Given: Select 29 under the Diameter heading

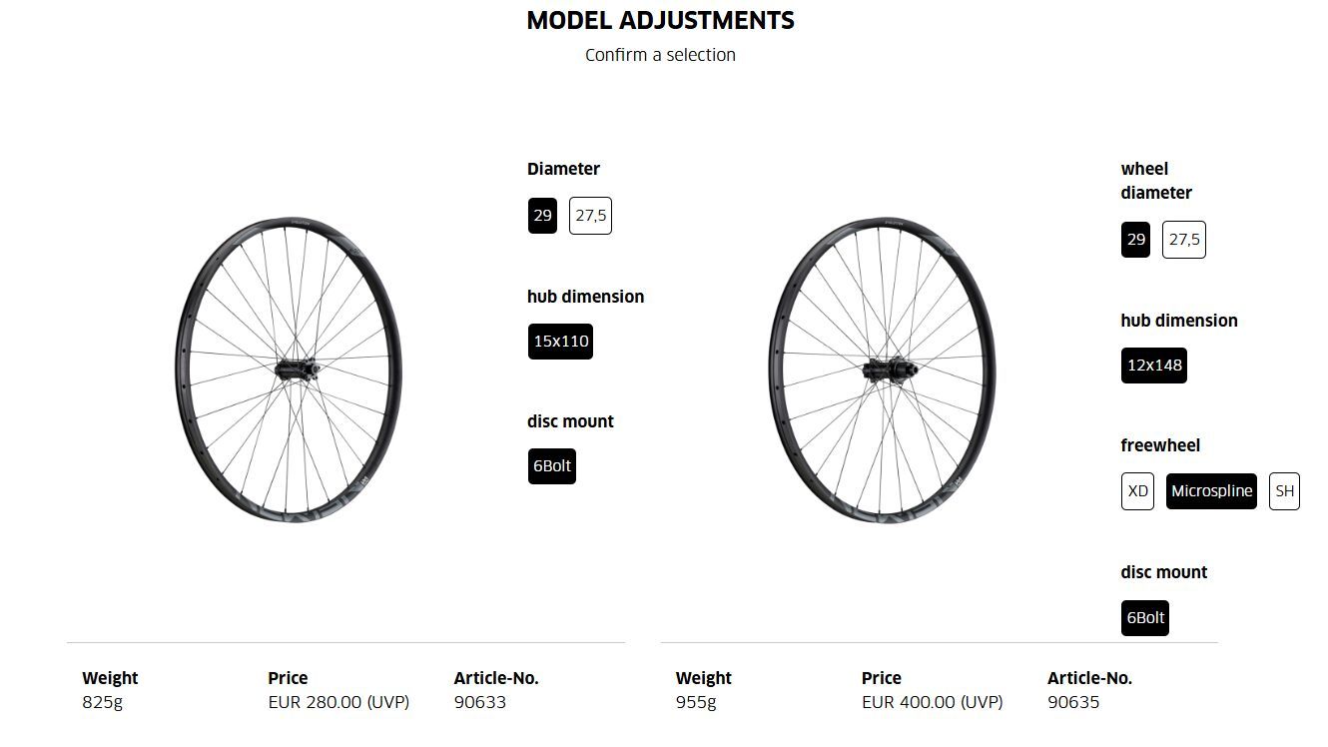Looking at the screenshot, I should point(542,216).
